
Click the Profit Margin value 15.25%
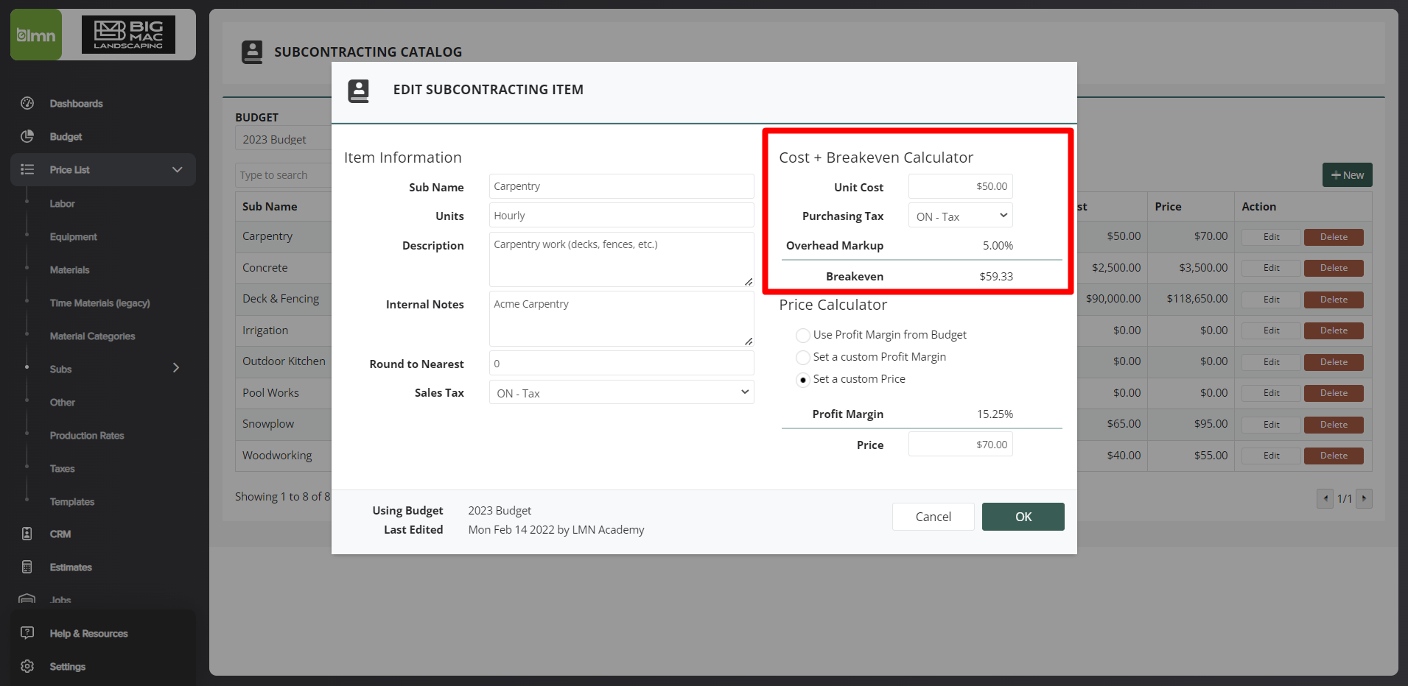(995, 414)
